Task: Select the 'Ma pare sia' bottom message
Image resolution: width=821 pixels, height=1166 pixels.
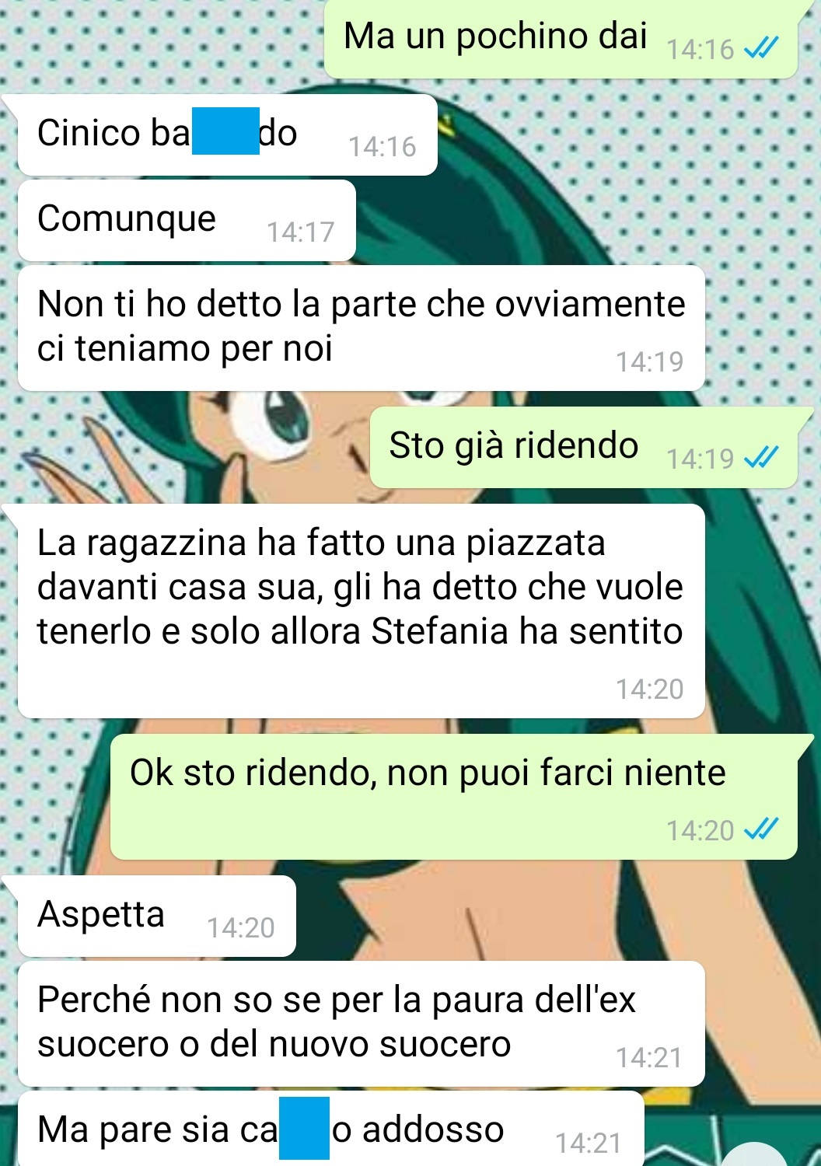Action: click(x=330, y=1128)
